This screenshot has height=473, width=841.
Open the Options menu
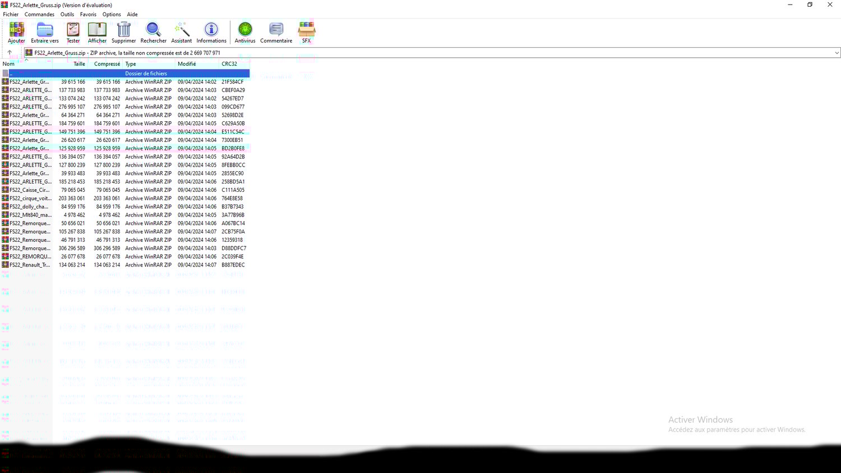112,15
